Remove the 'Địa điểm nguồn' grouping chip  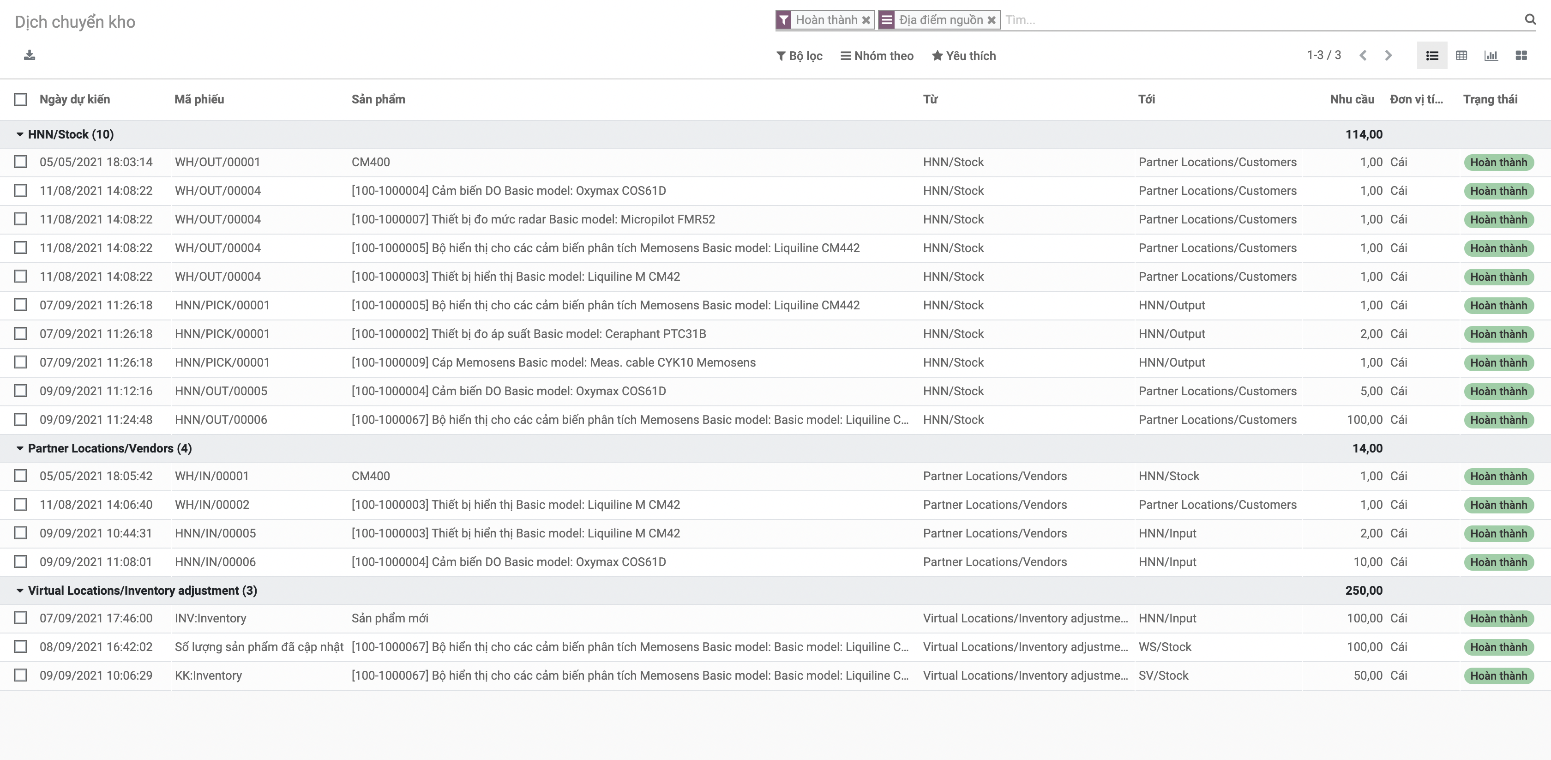pyautogui.click(x=992, y=19)
